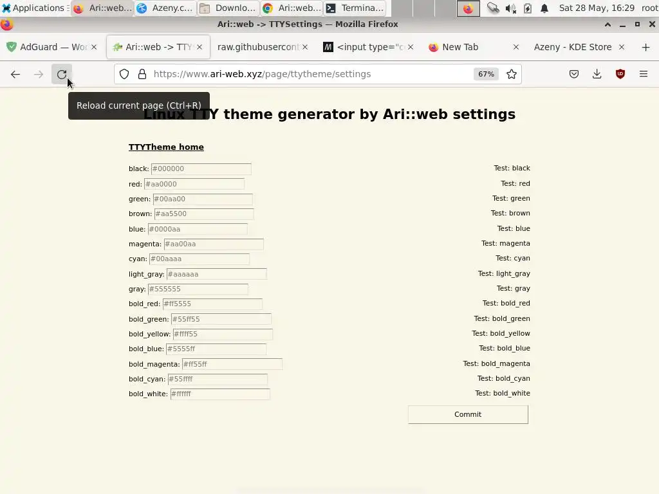Open the volume muted tray icon

click(510, 8)
